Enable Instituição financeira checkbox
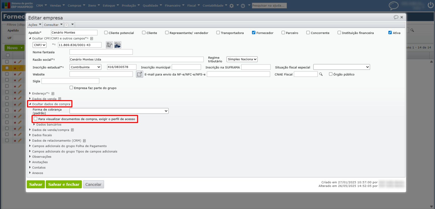The height and width of the screenshot is (209, 435). point(339,33)
